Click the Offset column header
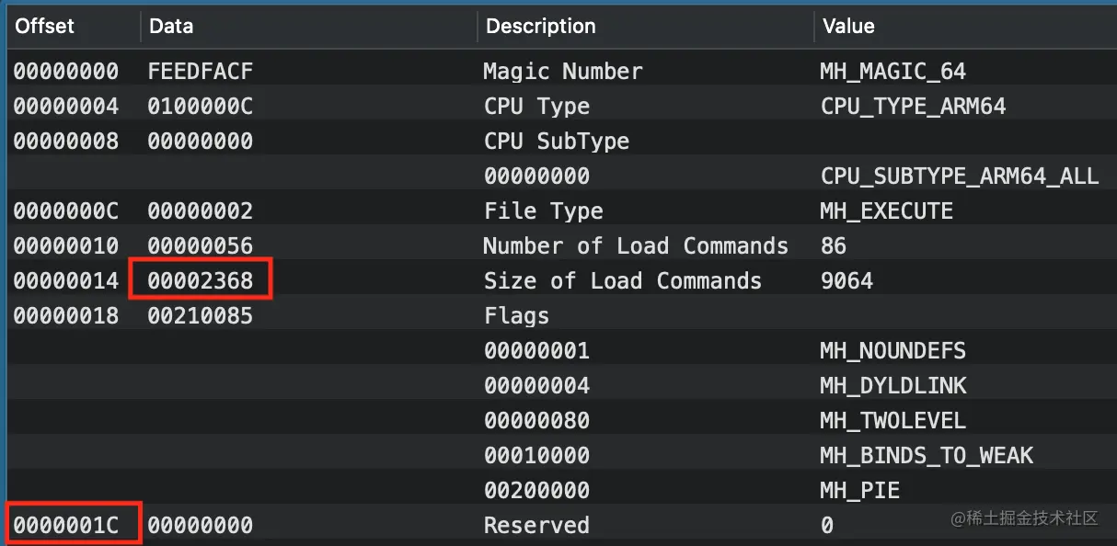Image resolution: width=1117 pixels, height=546 pixels. tap(44, 27)
